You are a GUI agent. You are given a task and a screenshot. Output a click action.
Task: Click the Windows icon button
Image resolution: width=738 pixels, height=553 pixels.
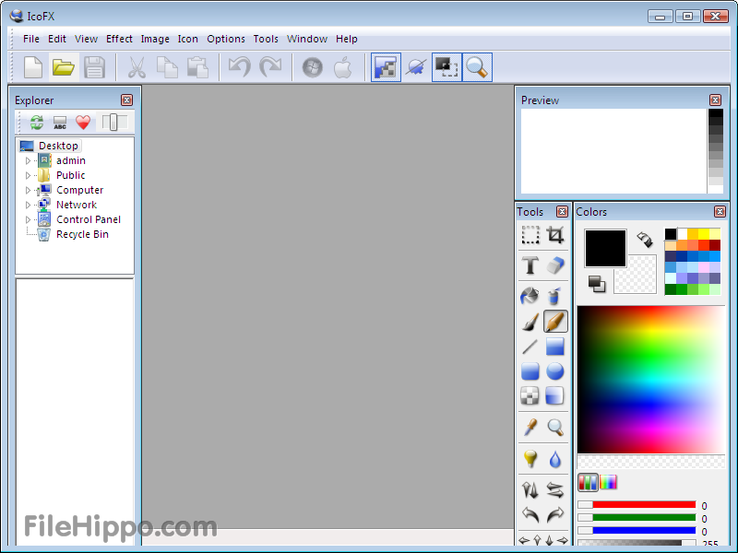pos(313,67)
